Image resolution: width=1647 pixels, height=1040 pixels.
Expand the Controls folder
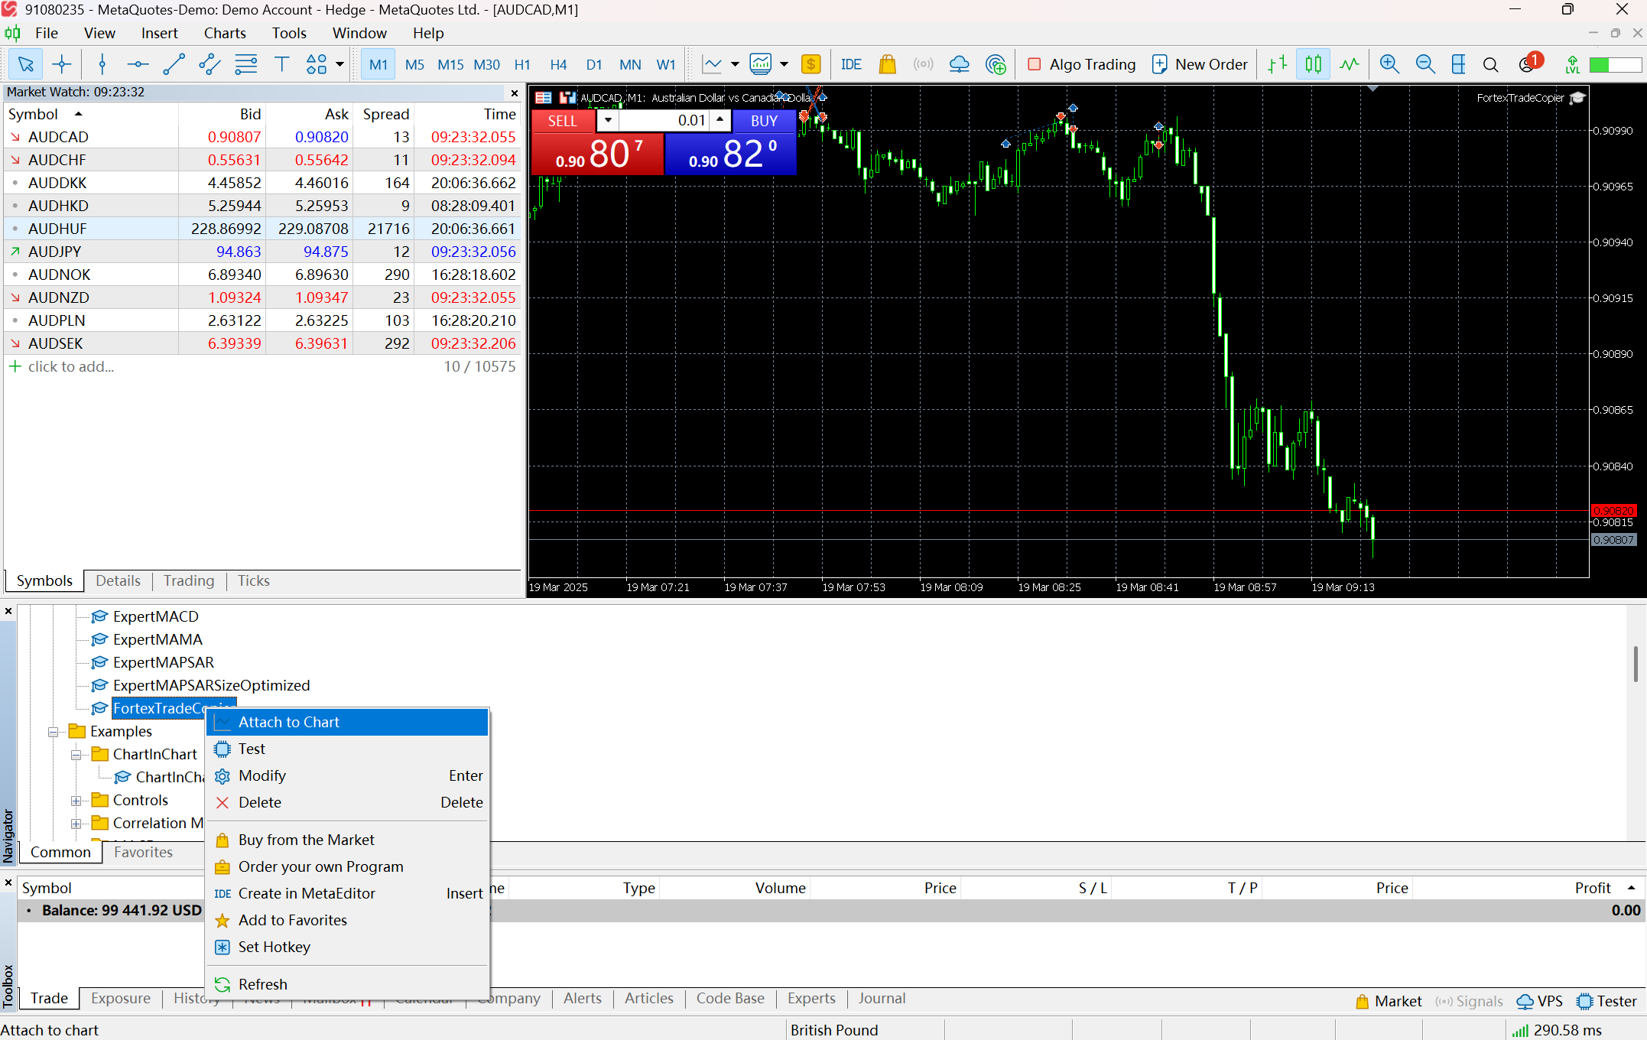coord(76,801)
